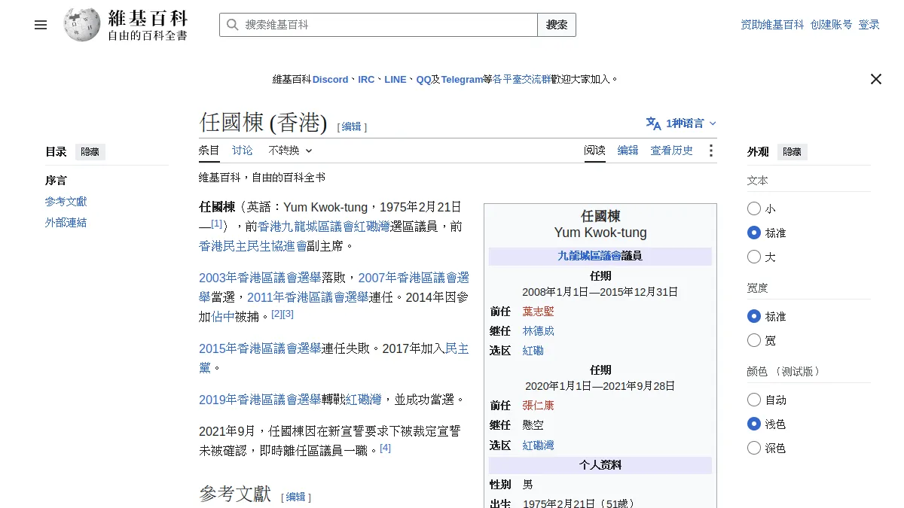
Task: Open the IRC link in banner
Action: [x=366, y=79]
